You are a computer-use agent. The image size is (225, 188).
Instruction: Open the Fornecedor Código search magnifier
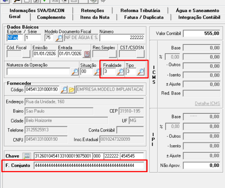pyautogui.click(x=64, y=90)
